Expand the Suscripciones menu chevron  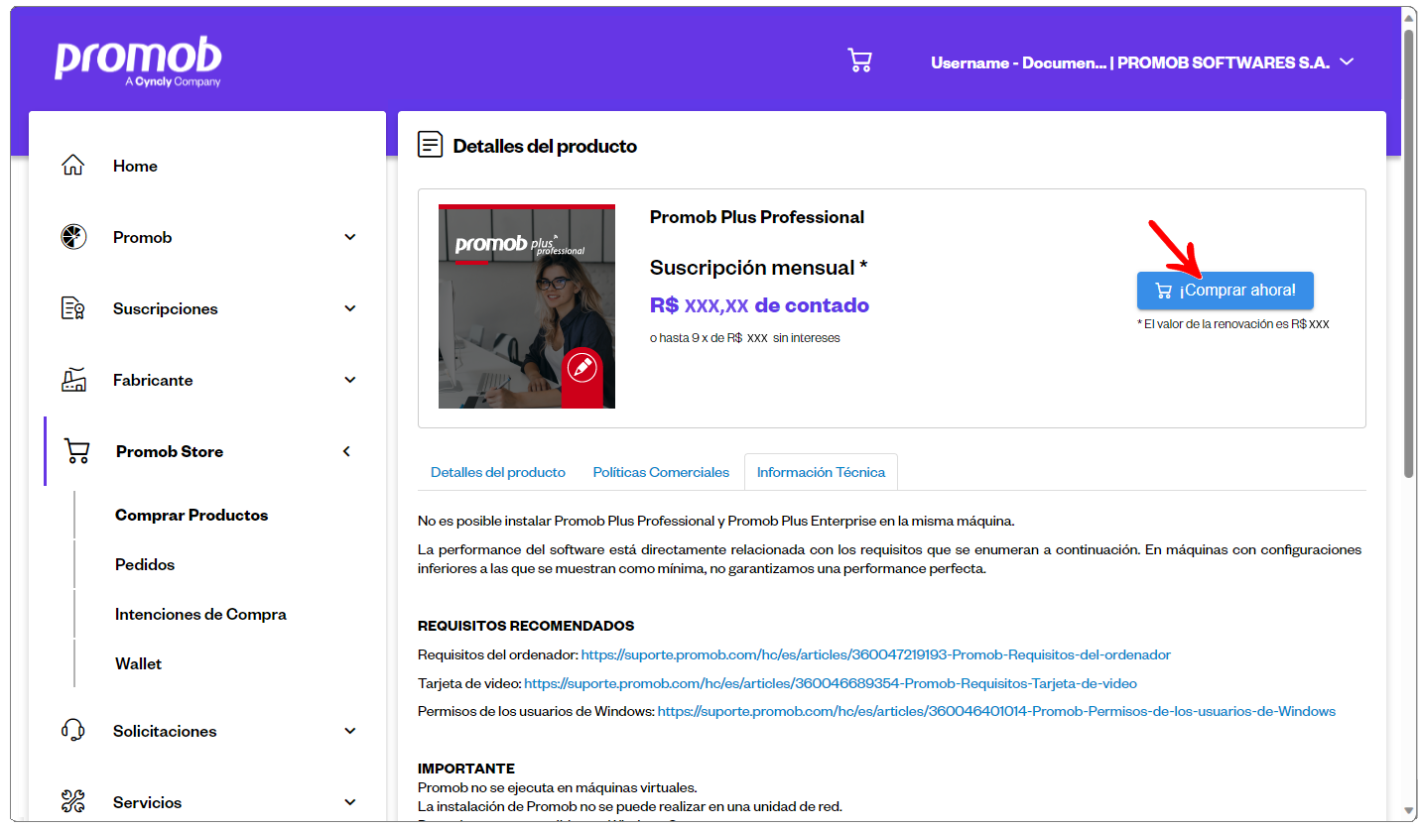(349, 308)
